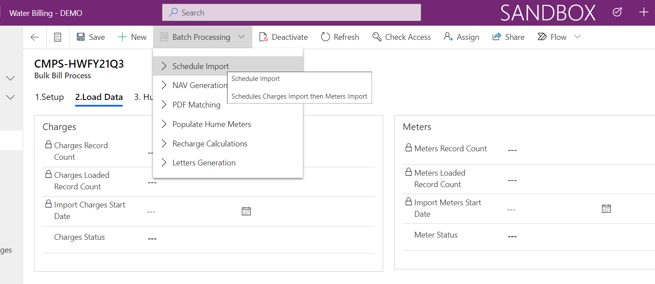Open the Batch Processing dropdown chevron
This screenshot has height=284, width=655.
pos(242,37)
